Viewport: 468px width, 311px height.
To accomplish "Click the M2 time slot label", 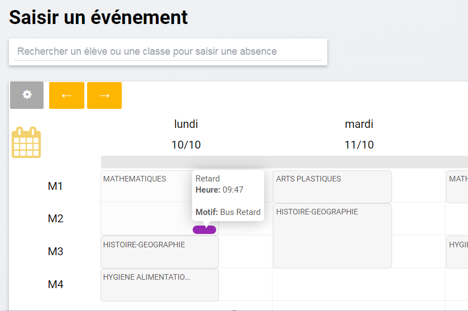I will tap(55, 219).
